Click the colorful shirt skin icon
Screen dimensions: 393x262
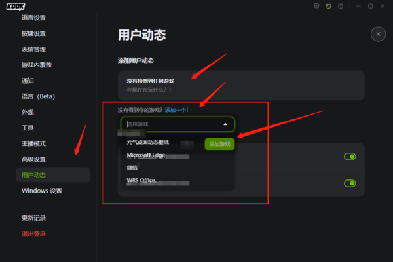coord(328,6)
